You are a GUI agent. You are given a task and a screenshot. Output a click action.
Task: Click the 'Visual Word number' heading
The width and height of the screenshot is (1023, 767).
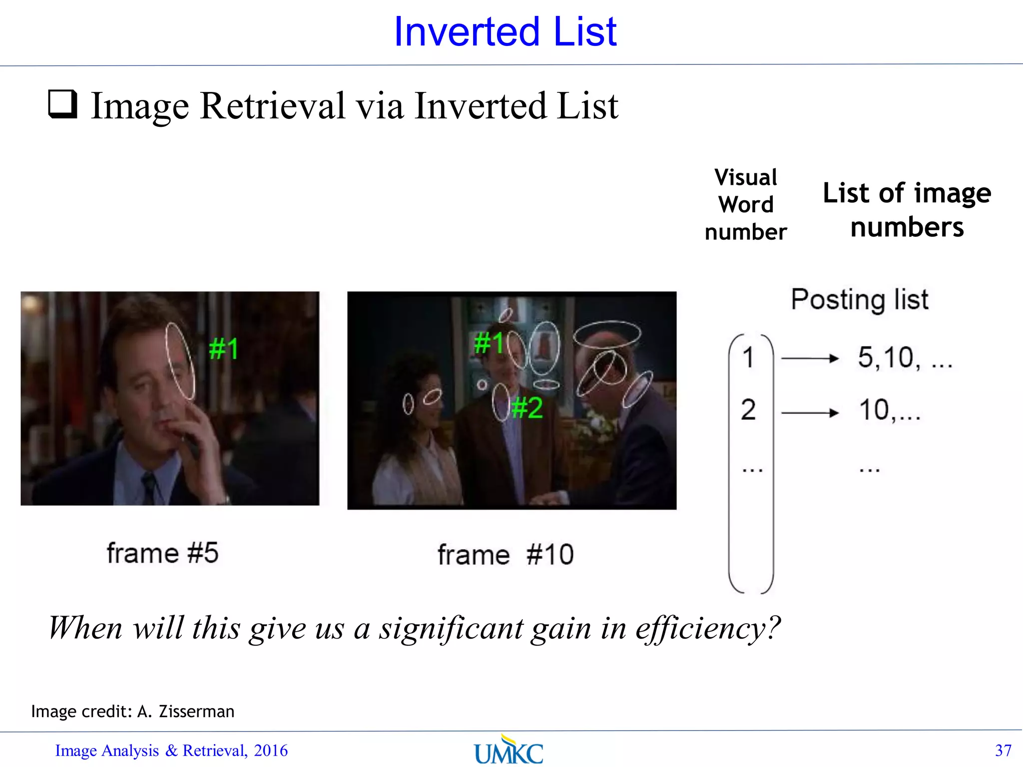(x=746, y=205)
